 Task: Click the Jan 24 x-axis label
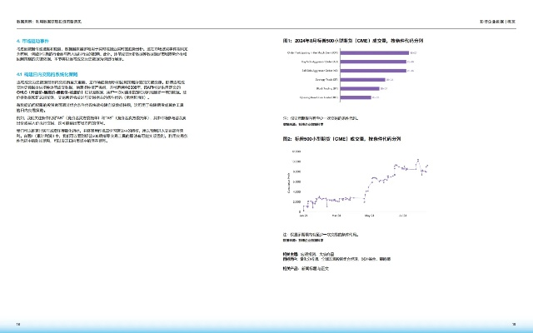pyautogui.click(x=303, y=215)
